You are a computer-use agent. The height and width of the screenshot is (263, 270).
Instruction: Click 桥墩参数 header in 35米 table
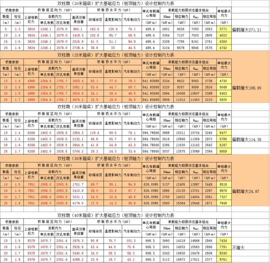12,165
